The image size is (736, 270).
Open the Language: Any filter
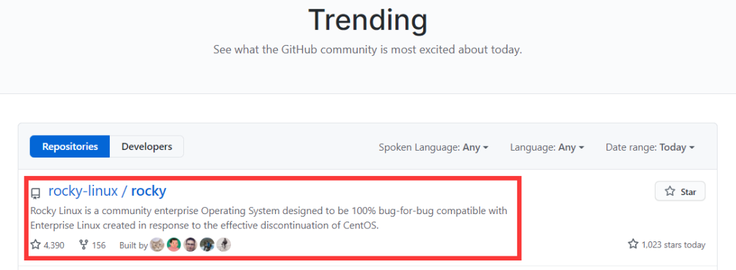(547, 147)
